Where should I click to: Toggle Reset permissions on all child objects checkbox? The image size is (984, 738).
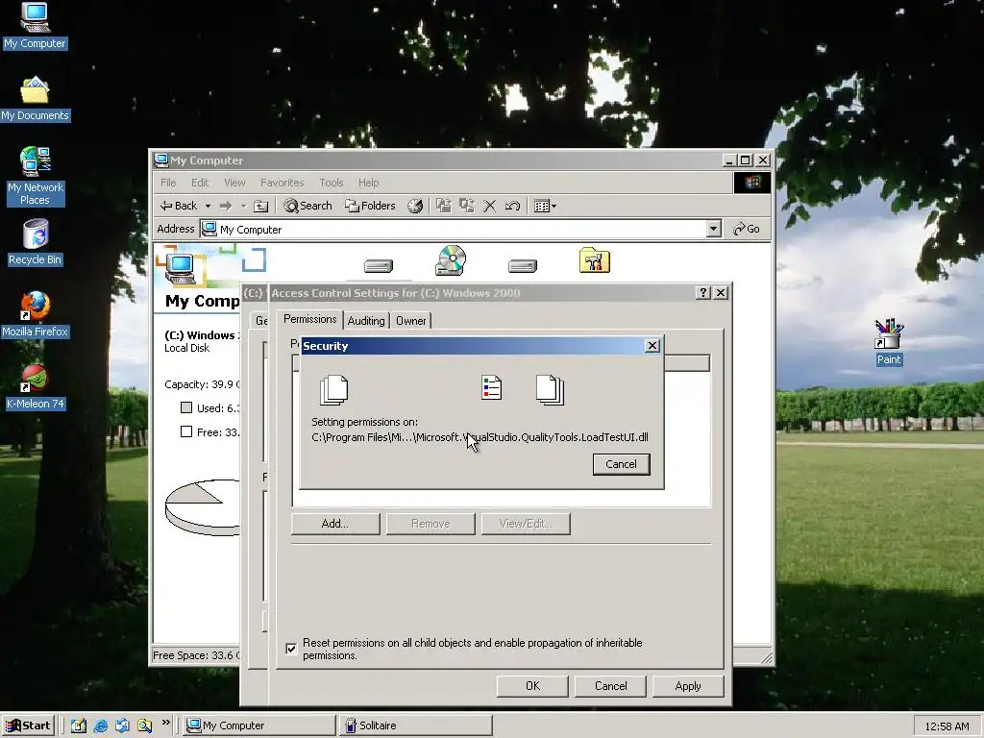pos(291,649)
